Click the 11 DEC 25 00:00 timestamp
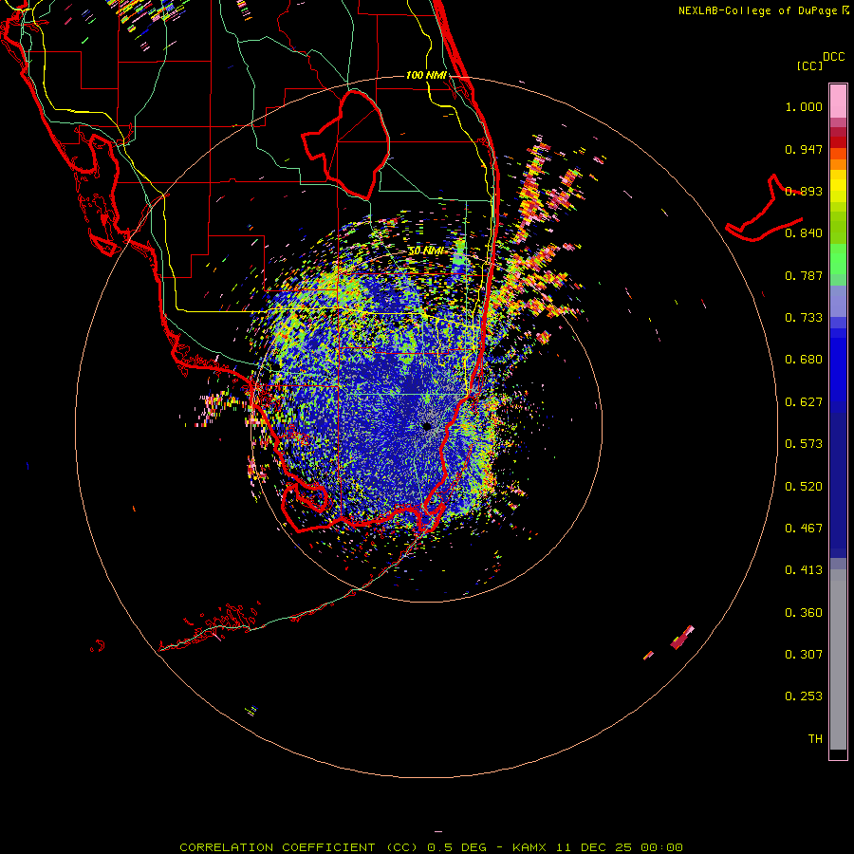The height and width of the screenshot is (854, 854). [620, 847]
